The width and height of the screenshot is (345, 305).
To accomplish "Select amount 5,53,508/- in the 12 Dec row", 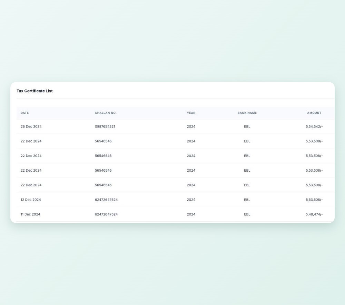I will pos(314,200).
